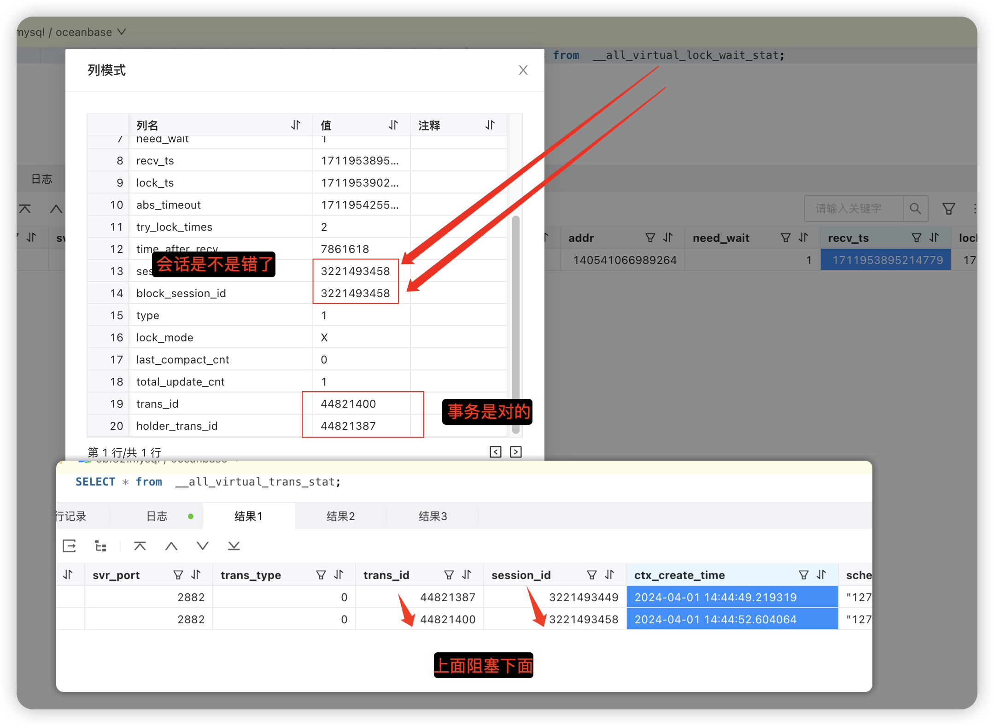Sort the session_id column
Viewport: 994px width, 726px height.
tap(609, 574)
